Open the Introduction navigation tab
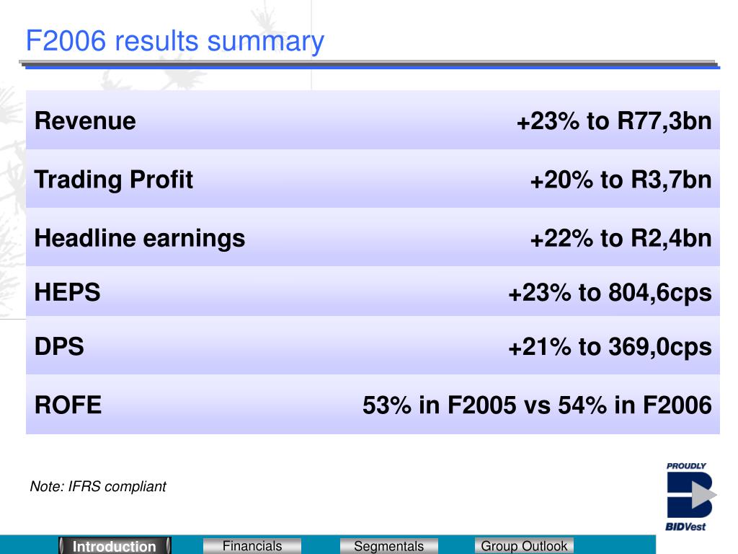The image size is (738, 554). (115, 545)
